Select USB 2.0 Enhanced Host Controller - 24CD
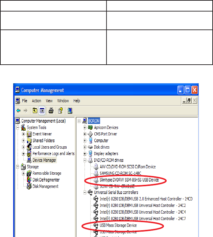 tap(146, 199)
